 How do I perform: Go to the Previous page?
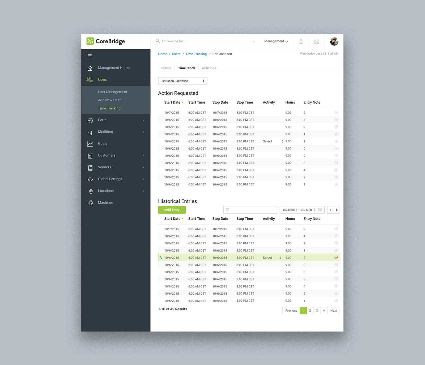[291, 311]
